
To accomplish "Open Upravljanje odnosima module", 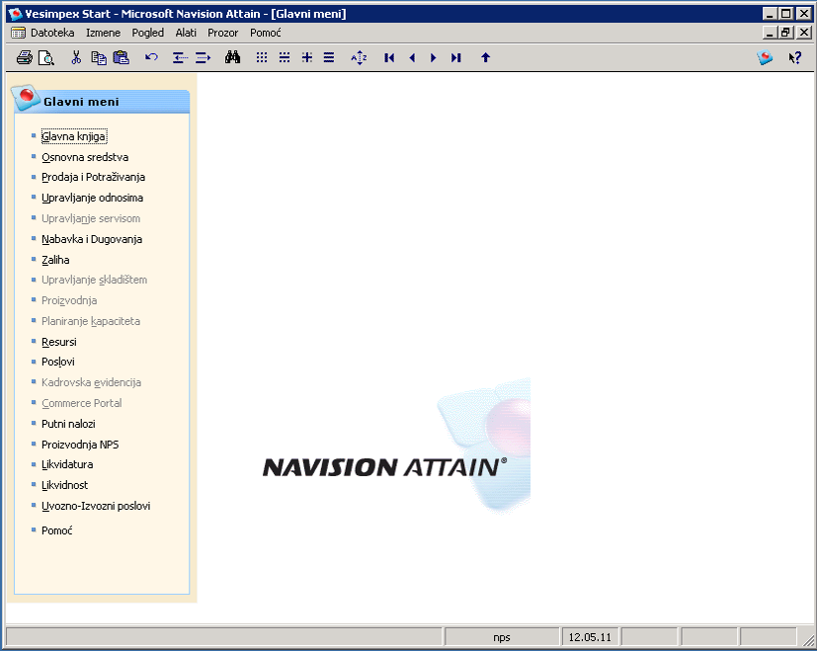I will pyautogui.click(x=92, y=198).
